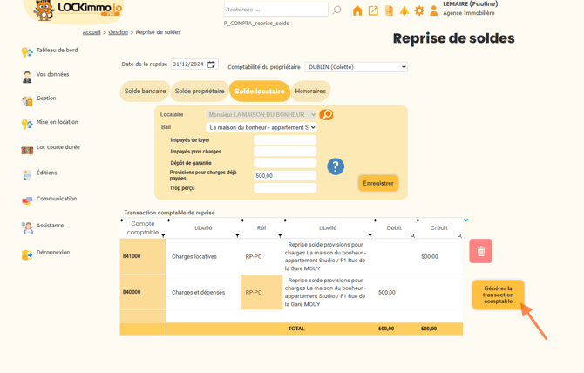Switch to the Solde bancaire tab
The image size is (584, 373).
click(x=145, y=92)
